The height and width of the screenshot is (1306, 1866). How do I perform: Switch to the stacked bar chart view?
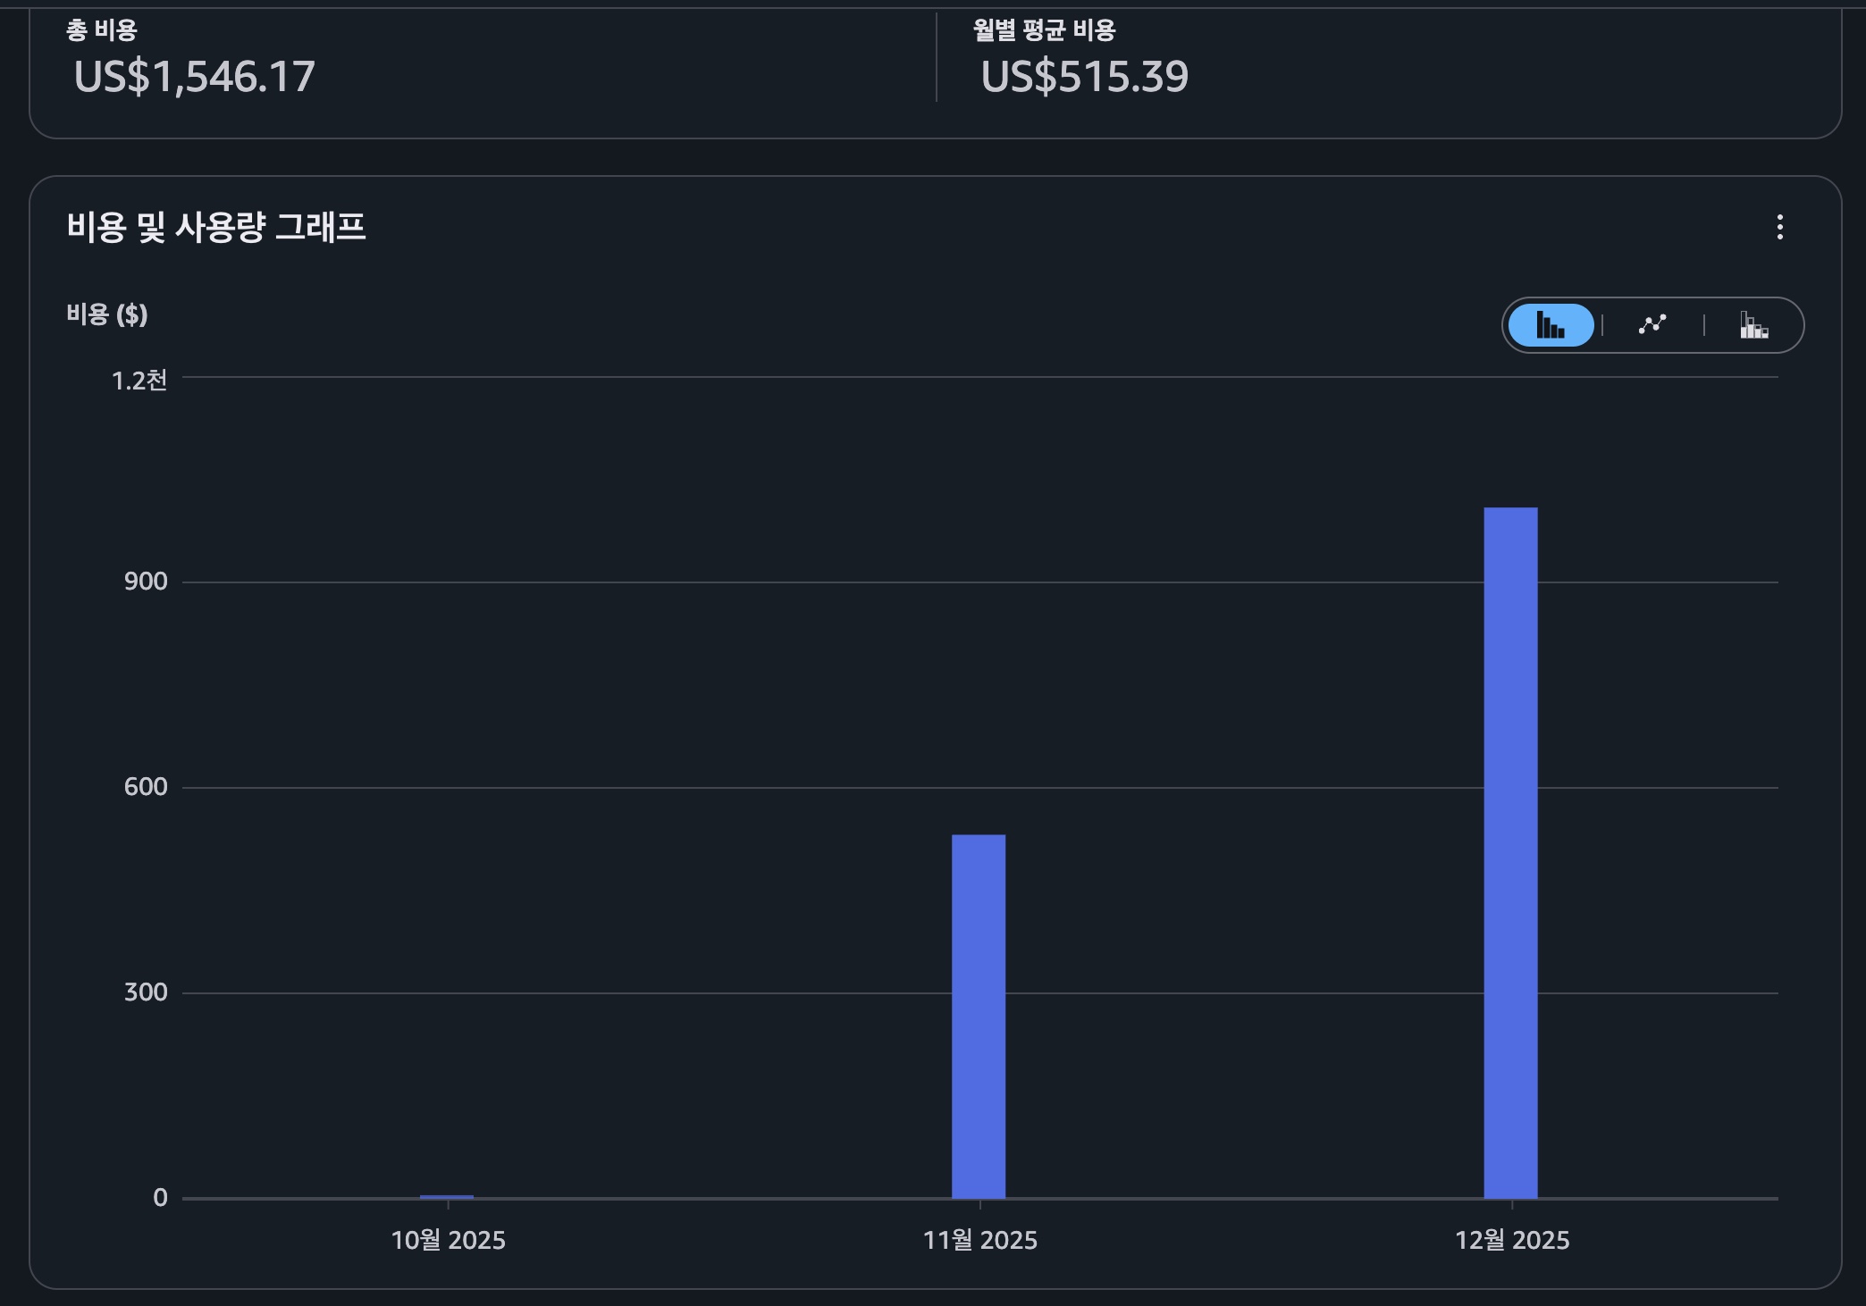(x=1753, y=325)
